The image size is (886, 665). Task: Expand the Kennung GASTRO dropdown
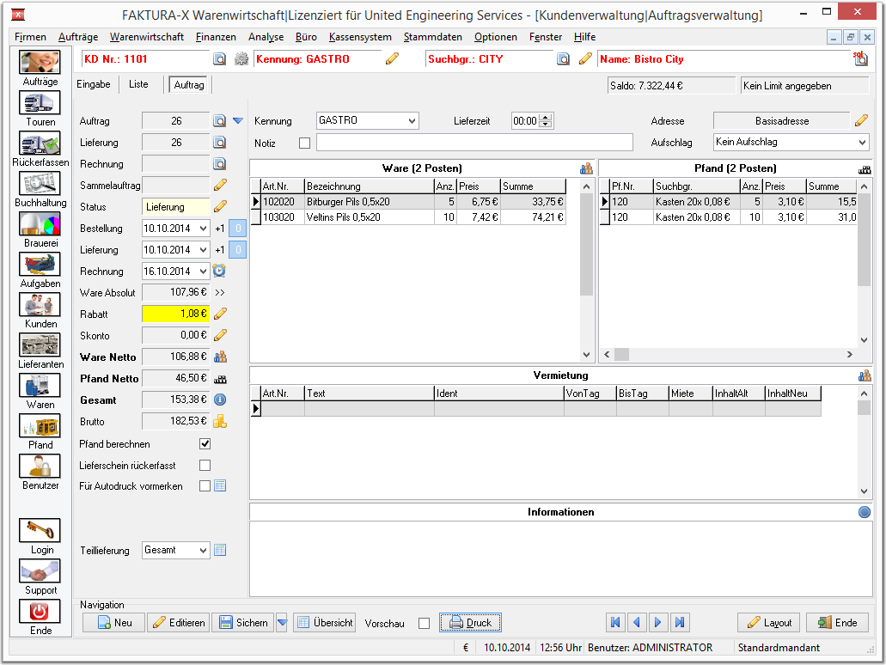412,120
